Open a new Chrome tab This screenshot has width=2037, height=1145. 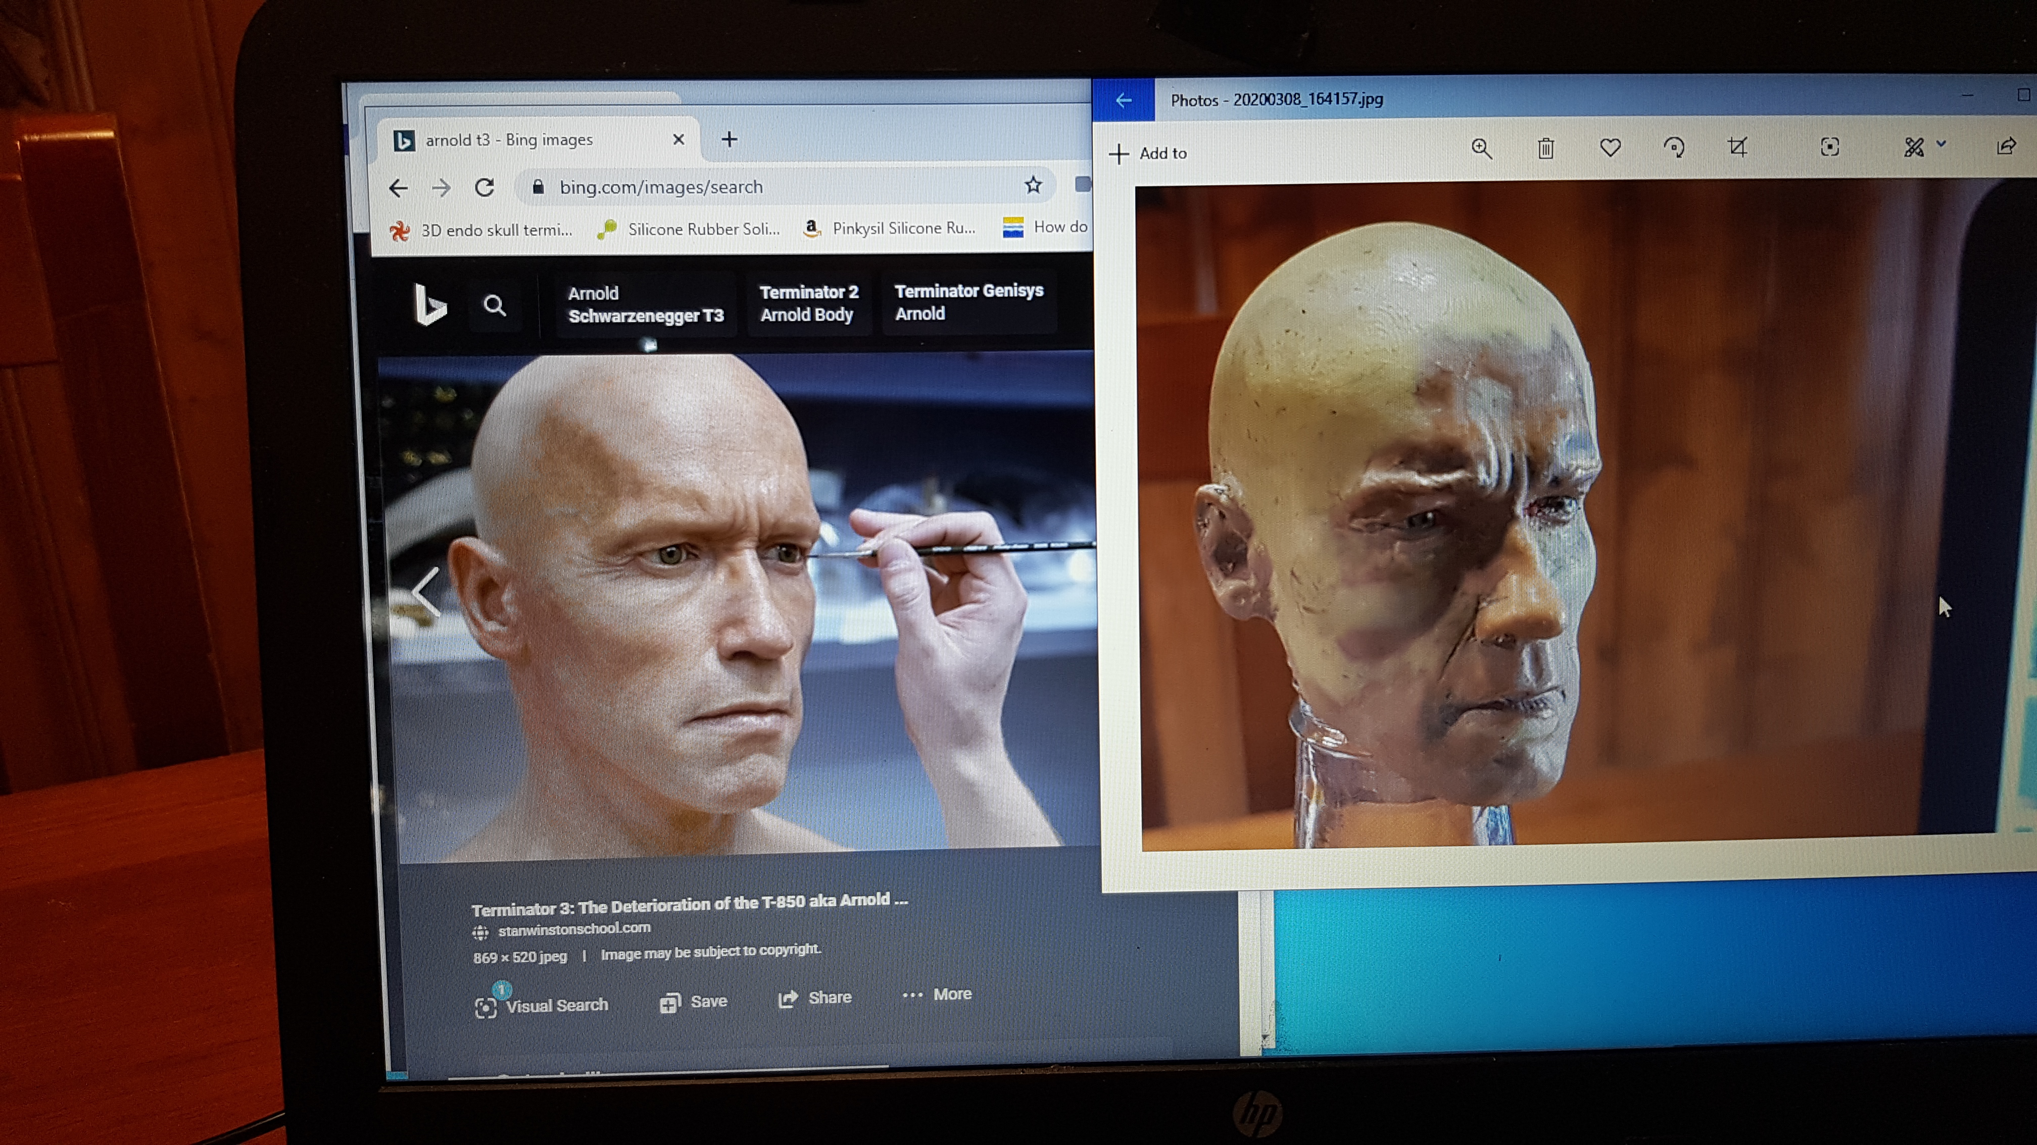[729, 140]
